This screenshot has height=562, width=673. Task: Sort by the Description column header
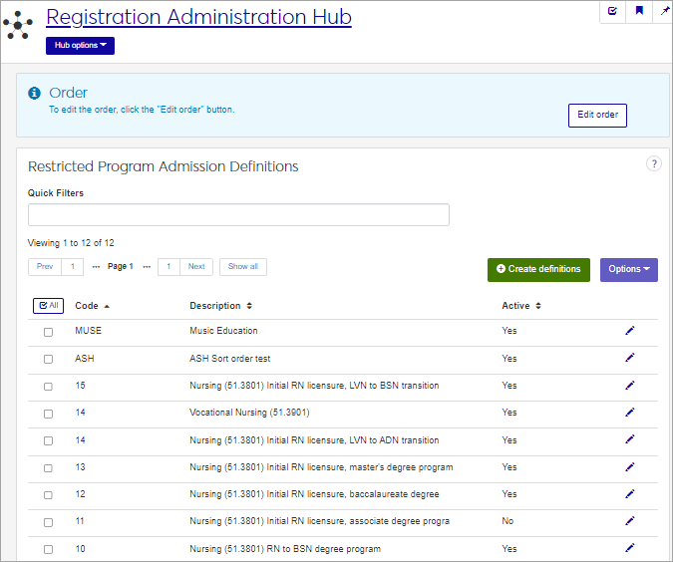pyautogui.click(x=220, y=306)
